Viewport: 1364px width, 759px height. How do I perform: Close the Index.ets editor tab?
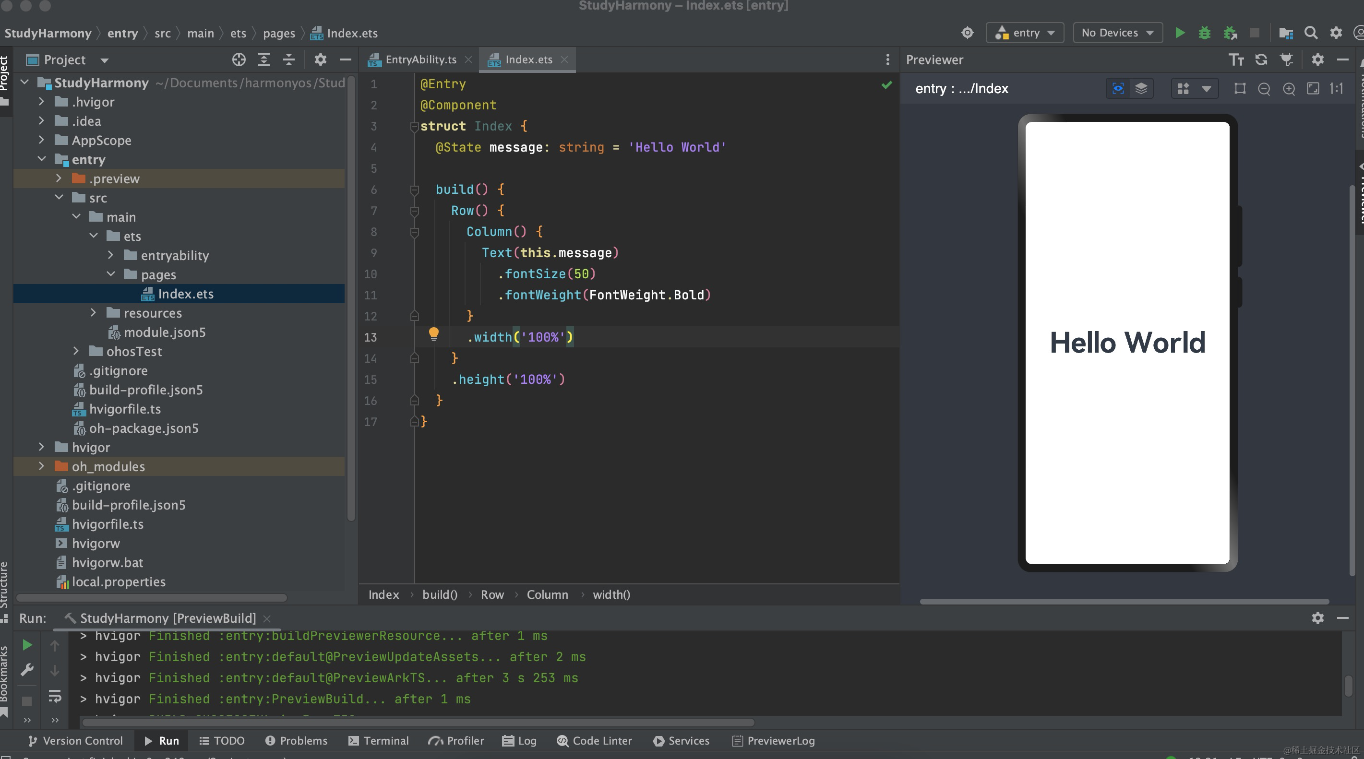point(564,60)
